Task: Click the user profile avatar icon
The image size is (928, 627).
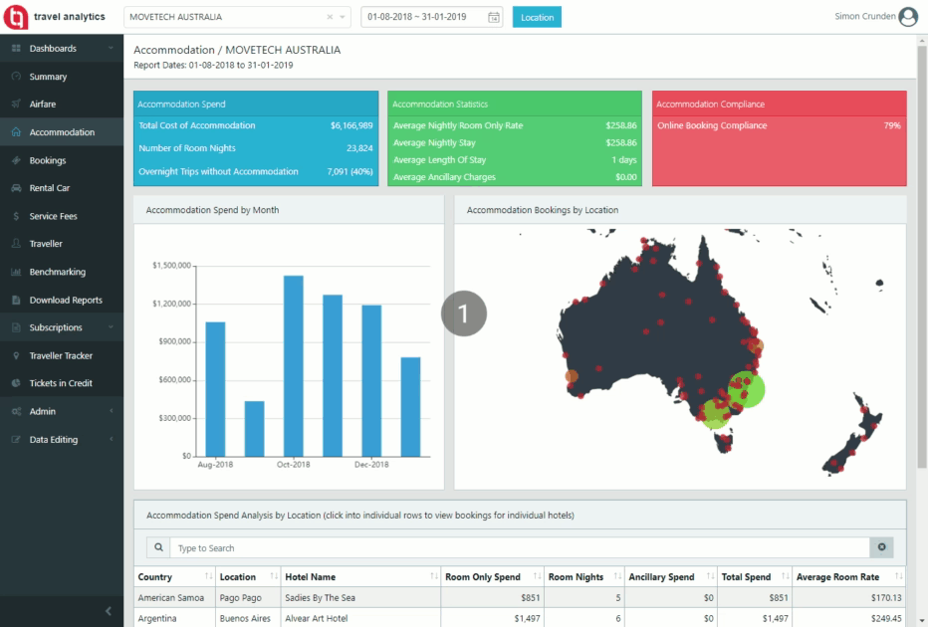Action: [907, 17]
